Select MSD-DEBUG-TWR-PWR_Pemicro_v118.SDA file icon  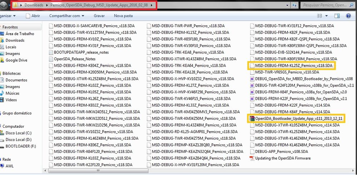[149, 26]
